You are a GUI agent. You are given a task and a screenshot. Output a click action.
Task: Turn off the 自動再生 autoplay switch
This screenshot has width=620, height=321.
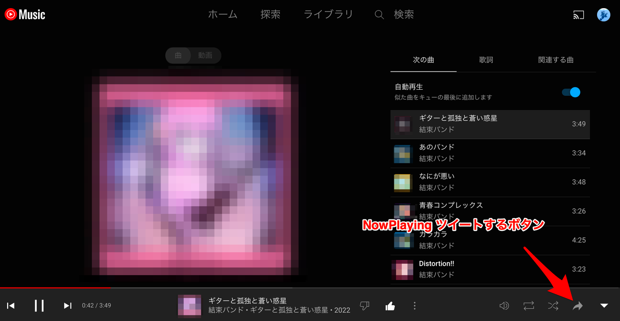click(x=571, y=92)
